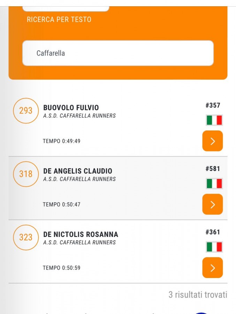Click bib number #581
The image size is (236, 314).
(x=213, y=169)
